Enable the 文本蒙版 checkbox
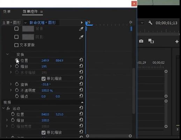Viewport: 181px width, 140px height. click(16, 45)
